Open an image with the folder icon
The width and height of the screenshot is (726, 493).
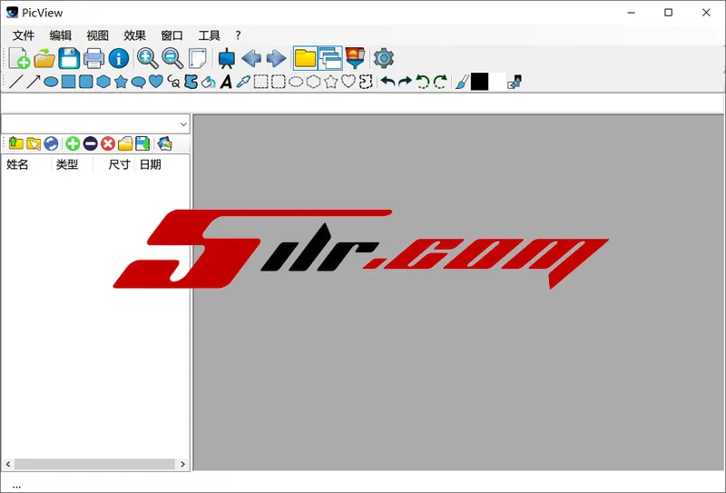pyautogui.click(x=44, y=58)
